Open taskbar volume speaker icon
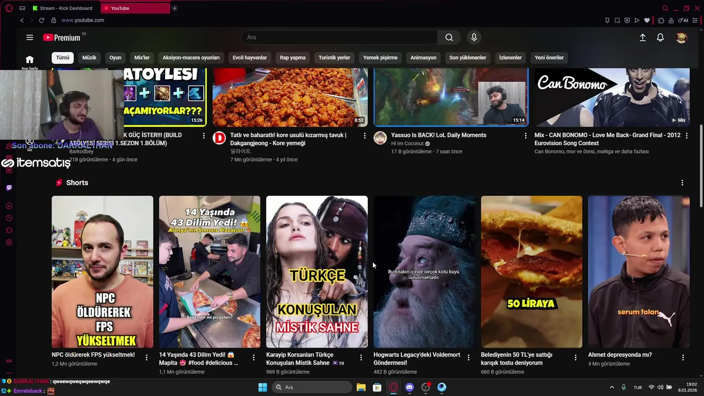 pos(660,387)
